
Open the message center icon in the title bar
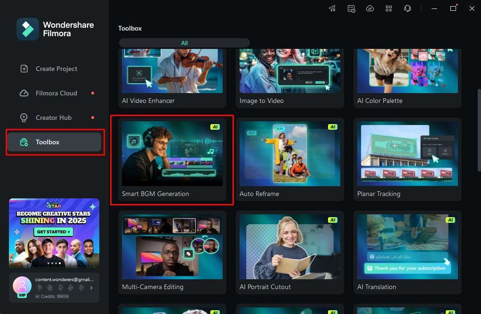(351, 8)
